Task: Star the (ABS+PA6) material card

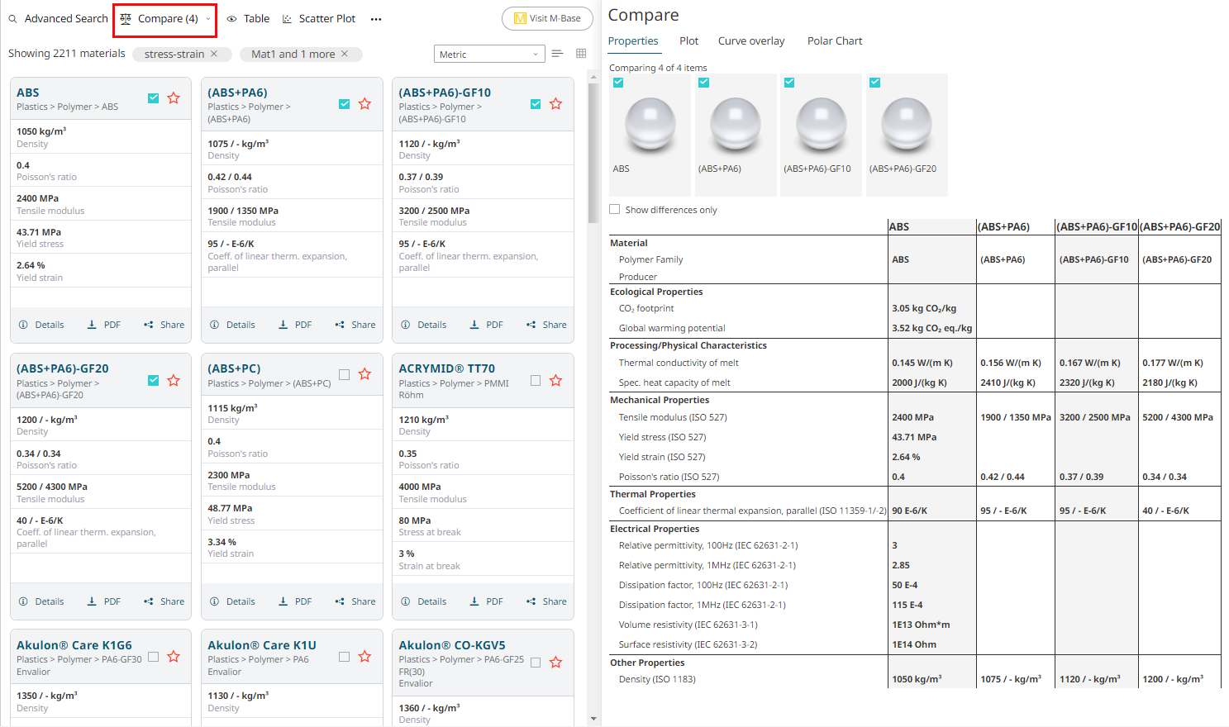Action: coord(364,104)
